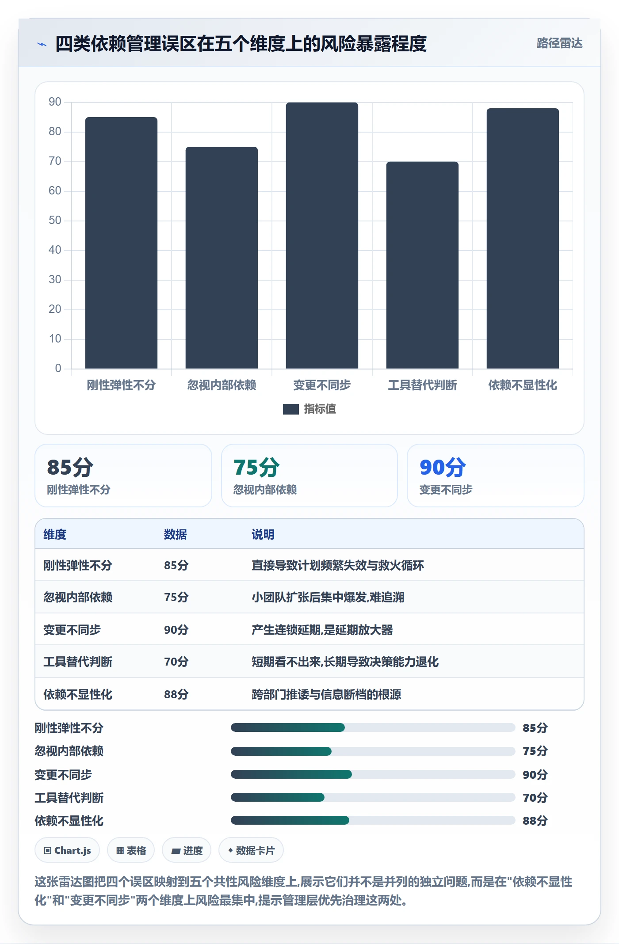The image size is (619, 944).
Task: Select 刚性弹性不分 cell in the table
Action: [78, 565]
